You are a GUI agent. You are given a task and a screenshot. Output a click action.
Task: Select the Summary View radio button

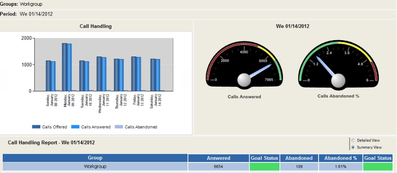point(353,147)
